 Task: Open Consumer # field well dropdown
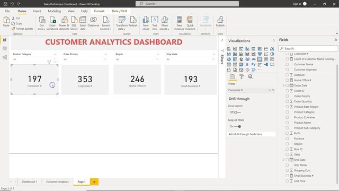click(270, 90)
